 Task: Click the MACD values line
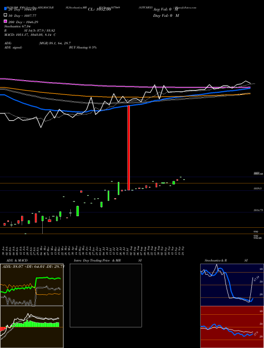[x=30, y=35]
